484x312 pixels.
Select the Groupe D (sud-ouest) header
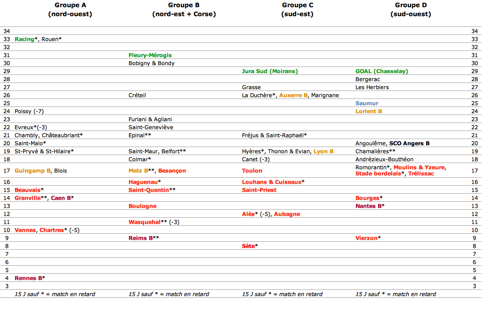pos(411,9)
